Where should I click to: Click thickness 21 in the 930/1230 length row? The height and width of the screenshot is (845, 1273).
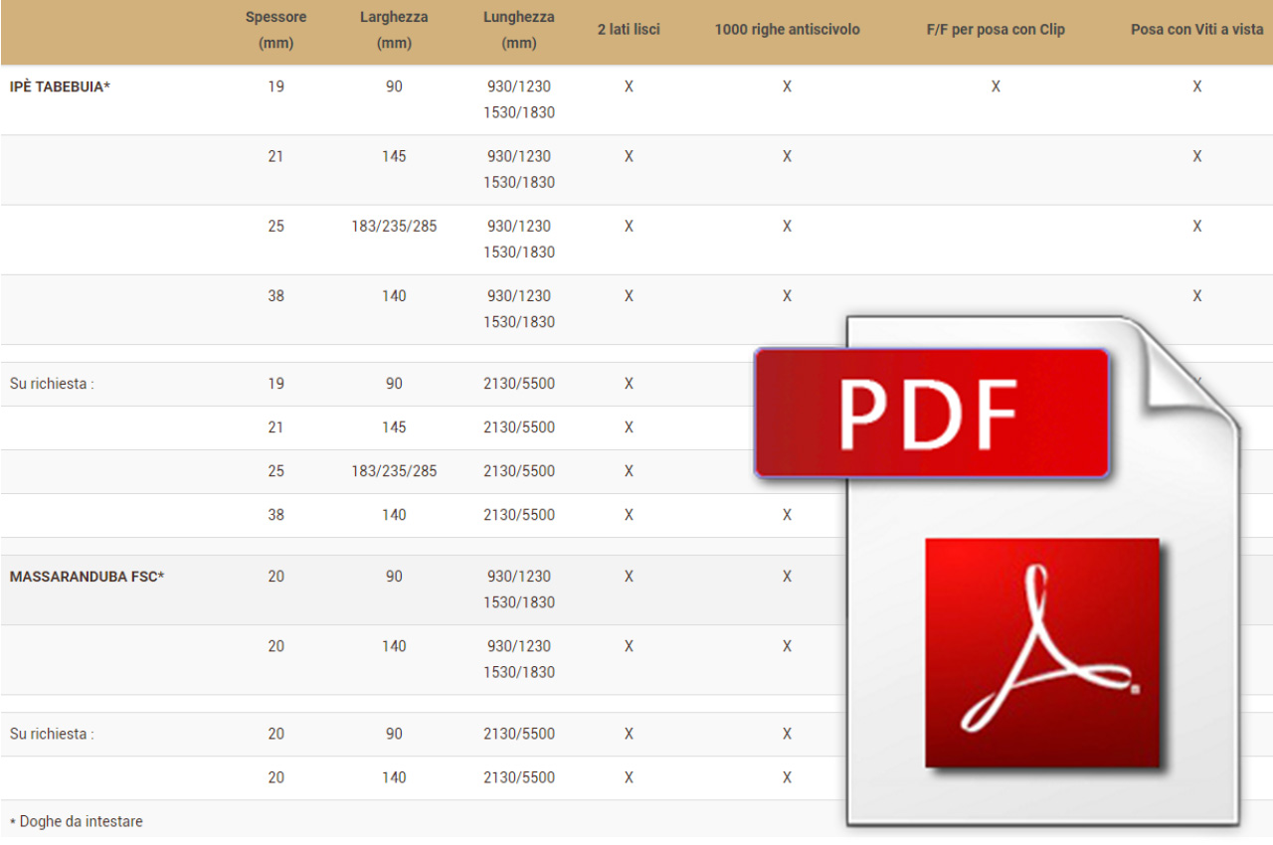click(275, 156)
